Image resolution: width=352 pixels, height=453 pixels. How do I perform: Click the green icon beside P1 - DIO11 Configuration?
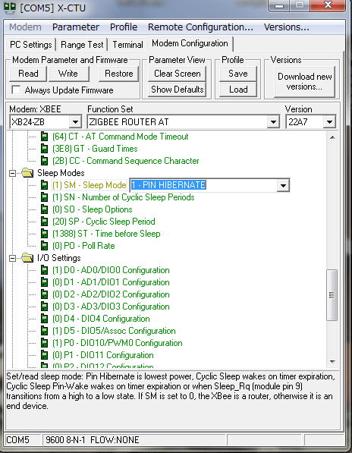pos(44,355)
